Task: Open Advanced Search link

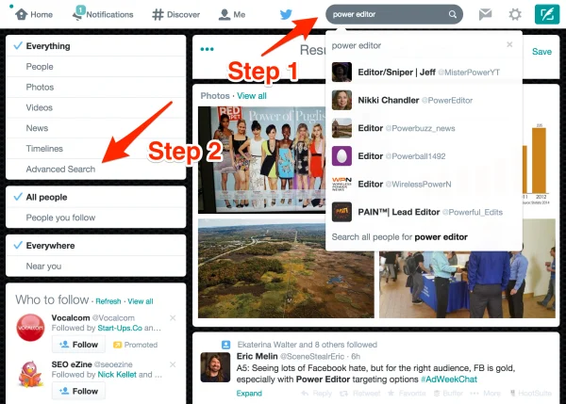Action: point(60,169)
